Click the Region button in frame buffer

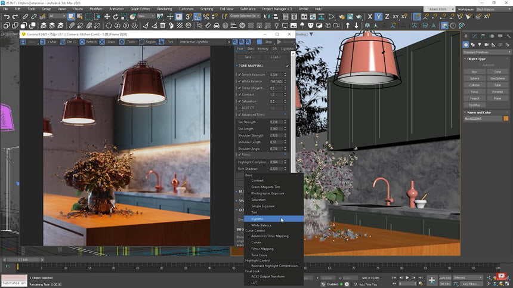click(147, 42)
